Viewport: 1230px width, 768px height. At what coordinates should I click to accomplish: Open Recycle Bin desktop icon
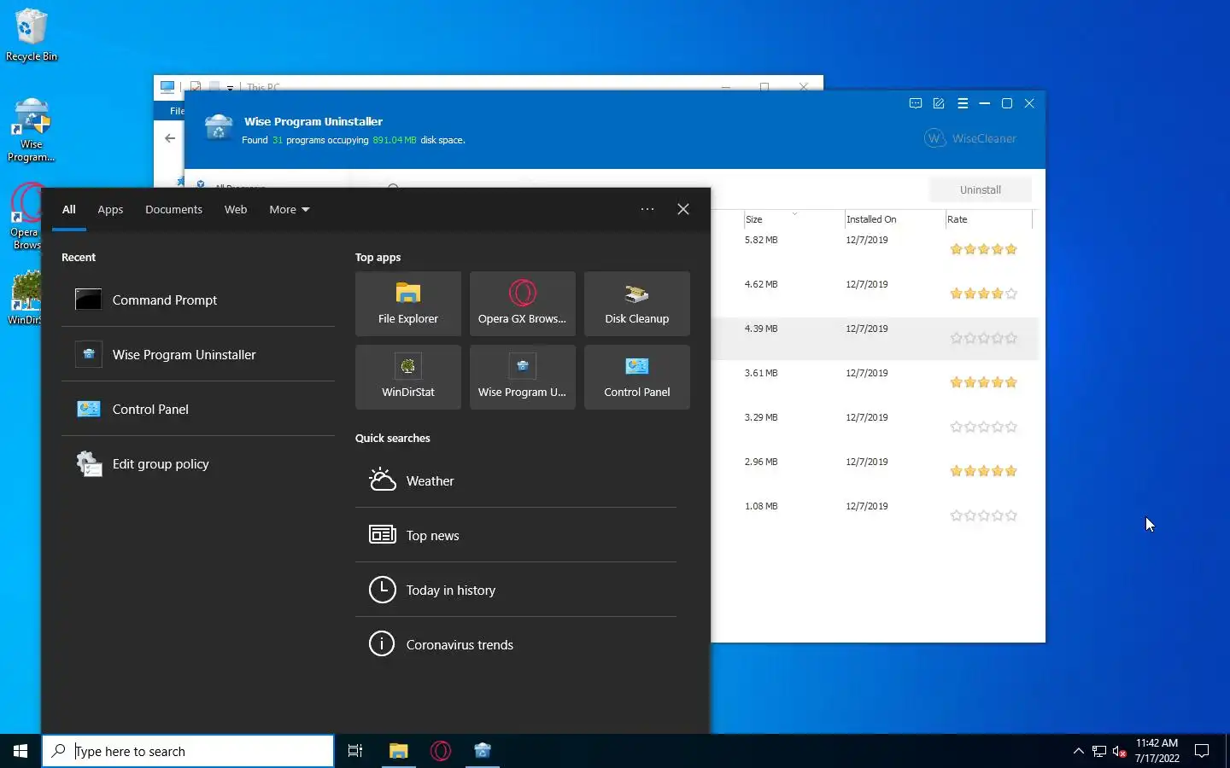(32, 35)
